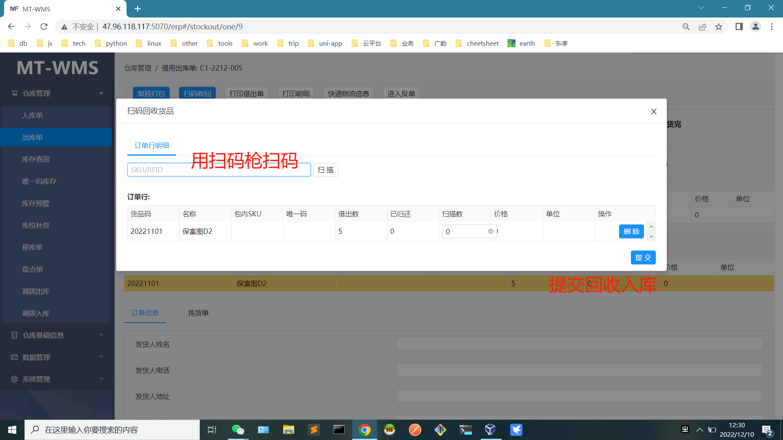The height and width of the screenshot is (440, 783).
Task: Open VirtualBox from the taskbar
Action: tap(491, 430)
